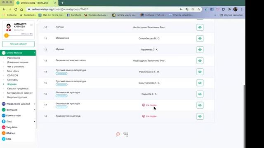The width and height of the screenshot is (264, 148).
Task: Click the user avatar picture
Action: point(8,28)
